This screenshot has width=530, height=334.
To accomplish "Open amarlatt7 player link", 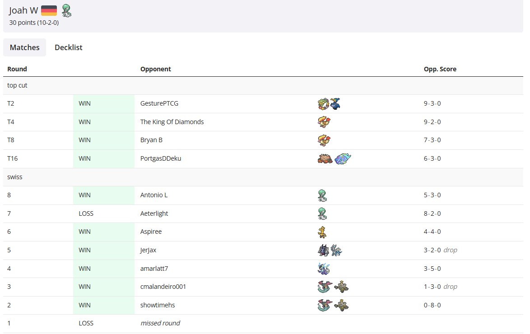I will point(154,269).
